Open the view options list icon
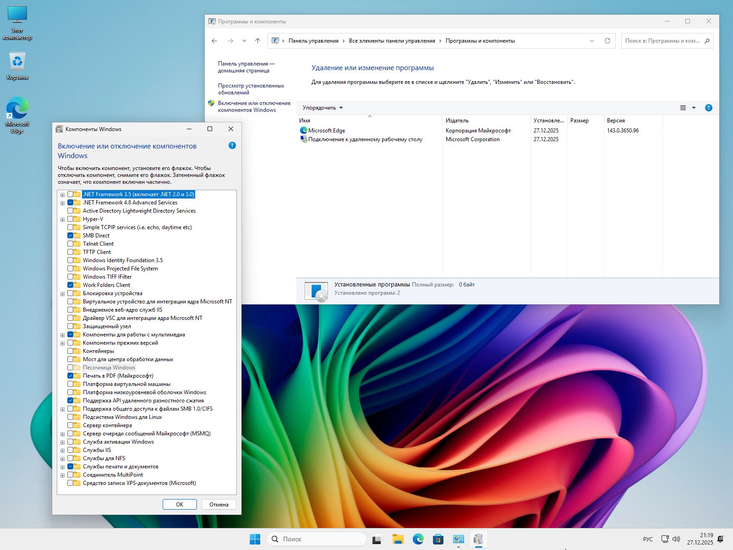Viewport: 733px width, 550px height. [683, 108]
